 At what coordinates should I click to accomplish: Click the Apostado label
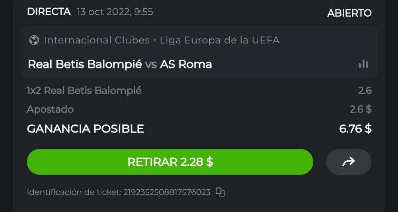(x=50, y=109)
